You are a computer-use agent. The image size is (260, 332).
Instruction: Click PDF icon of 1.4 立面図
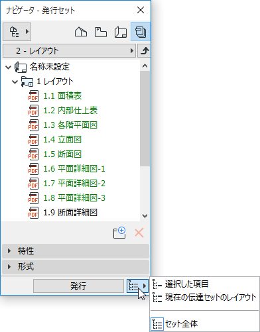point(33,140)
